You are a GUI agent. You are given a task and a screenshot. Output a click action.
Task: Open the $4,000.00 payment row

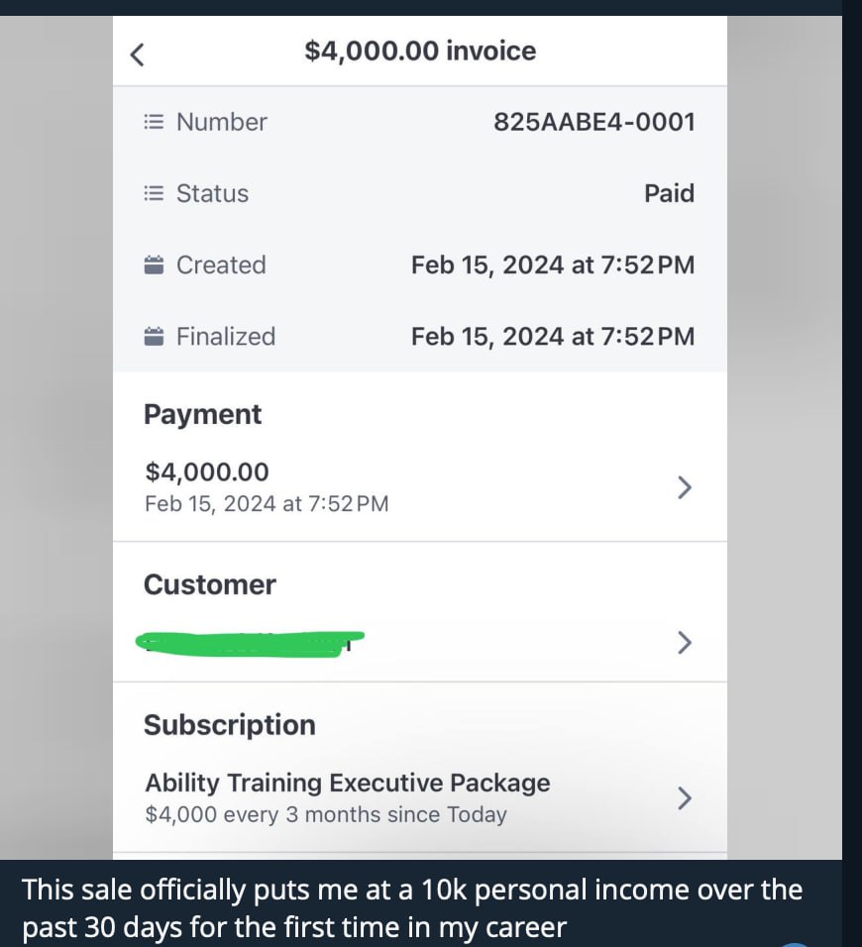pyautogui.click(x=420, y=487)
